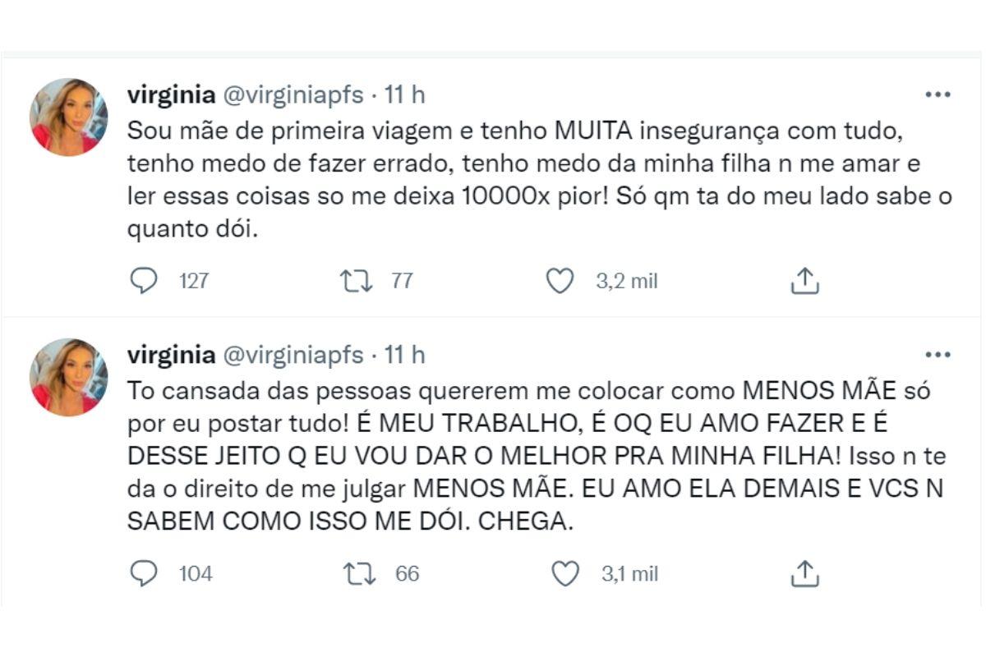
Task: Reply to the first tweet about motherhood insecurity
Action: (x=144, y=282)
